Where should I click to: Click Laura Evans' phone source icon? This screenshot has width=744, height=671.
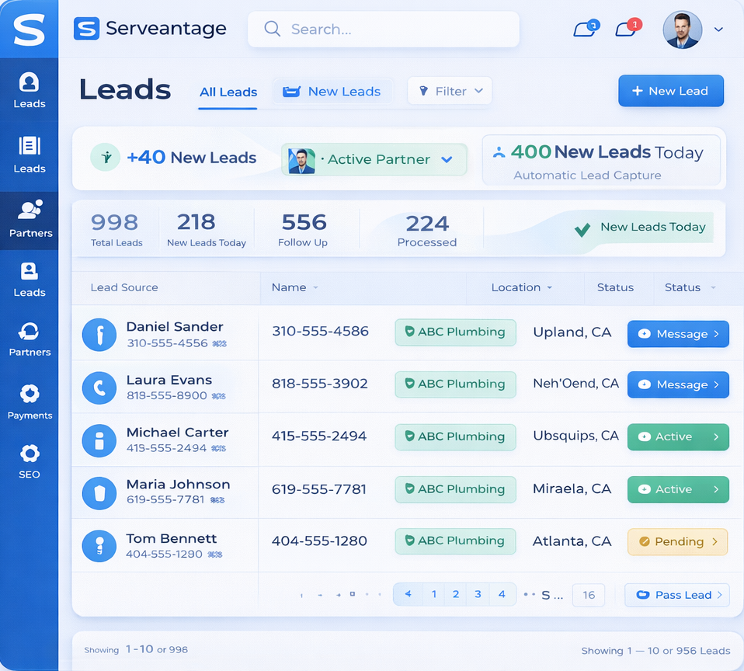(99, 387)
